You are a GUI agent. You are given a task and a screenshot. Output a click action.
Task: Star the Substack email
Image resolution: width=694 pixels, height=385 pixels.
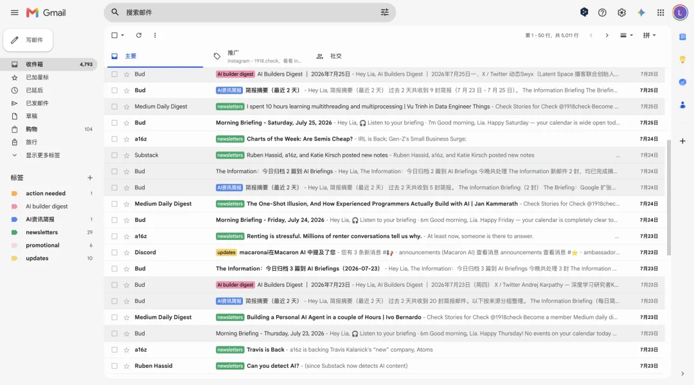[127, 155]
